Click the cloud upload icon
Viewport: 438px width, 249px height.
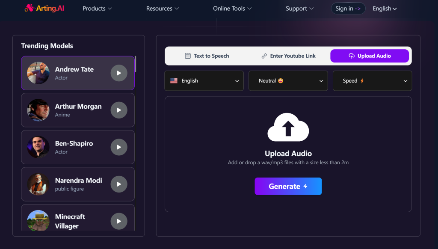[x=288, y=127]
